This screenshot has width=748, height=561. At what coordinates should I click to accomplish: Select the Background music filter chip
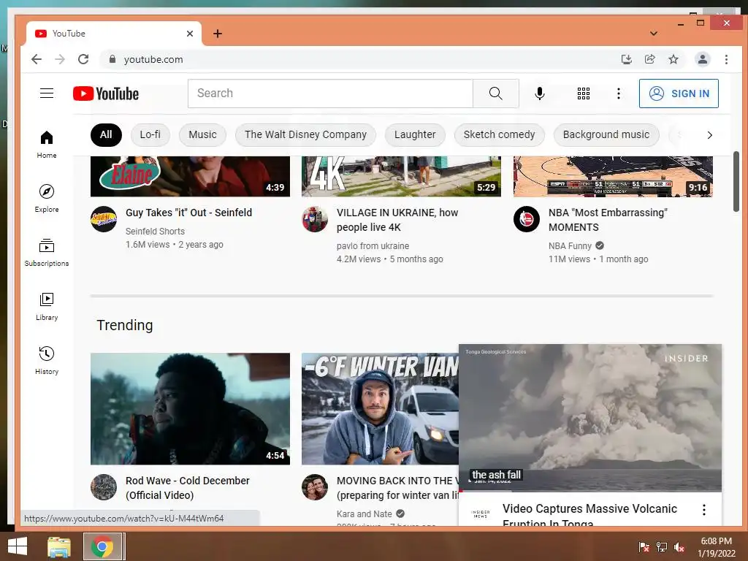[x=606, y=135]
